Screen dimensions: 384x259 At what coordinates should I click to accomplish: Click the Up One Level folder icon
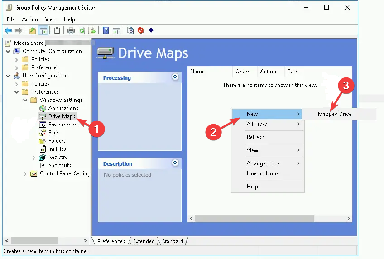click(33, 31)
